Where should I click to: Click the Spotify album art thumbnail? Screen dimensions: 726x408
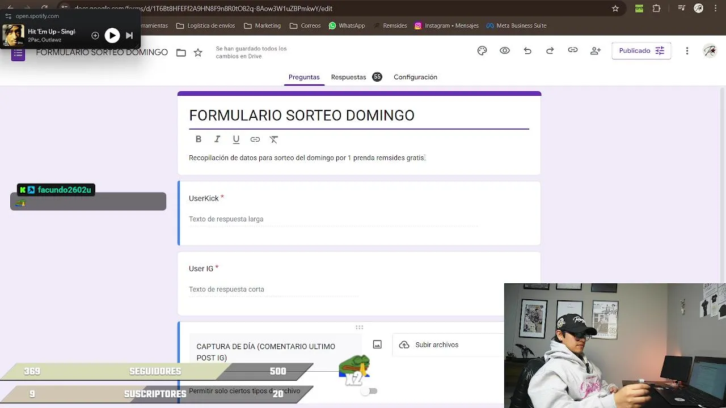pos(13,35)
